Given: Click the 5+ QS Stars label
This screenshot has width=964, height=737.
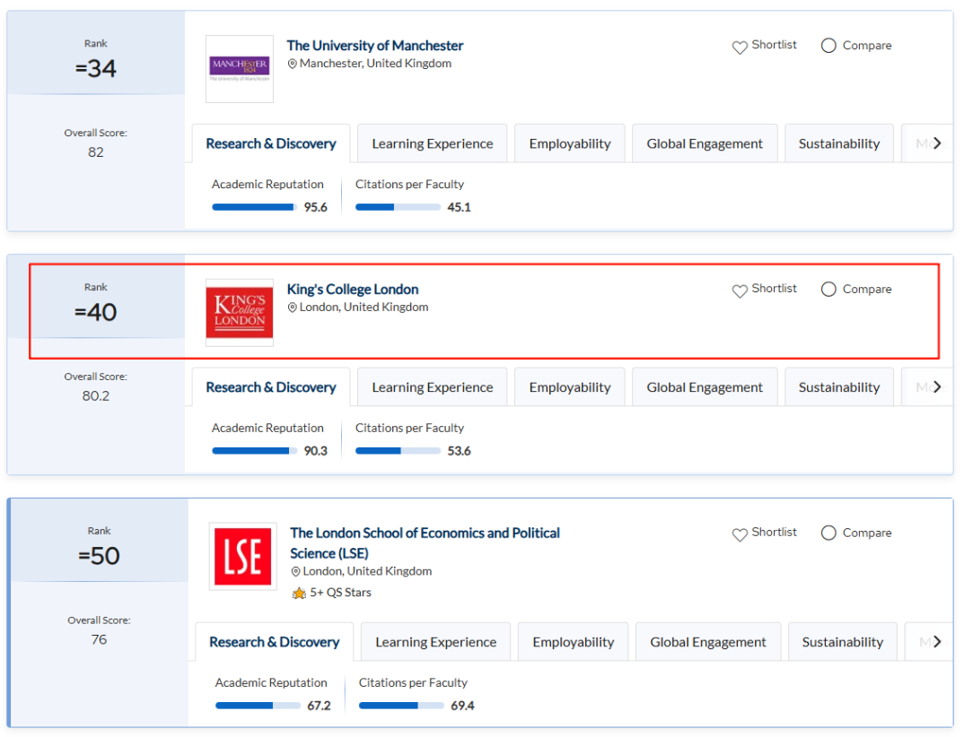Looking at the screenshot, I should click(x=340, y=593).
